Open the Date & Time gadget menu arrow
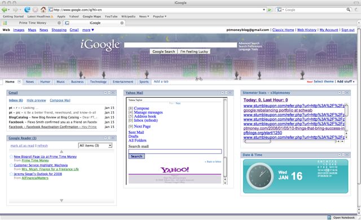 pyautogui.click(x=340, y=155)
